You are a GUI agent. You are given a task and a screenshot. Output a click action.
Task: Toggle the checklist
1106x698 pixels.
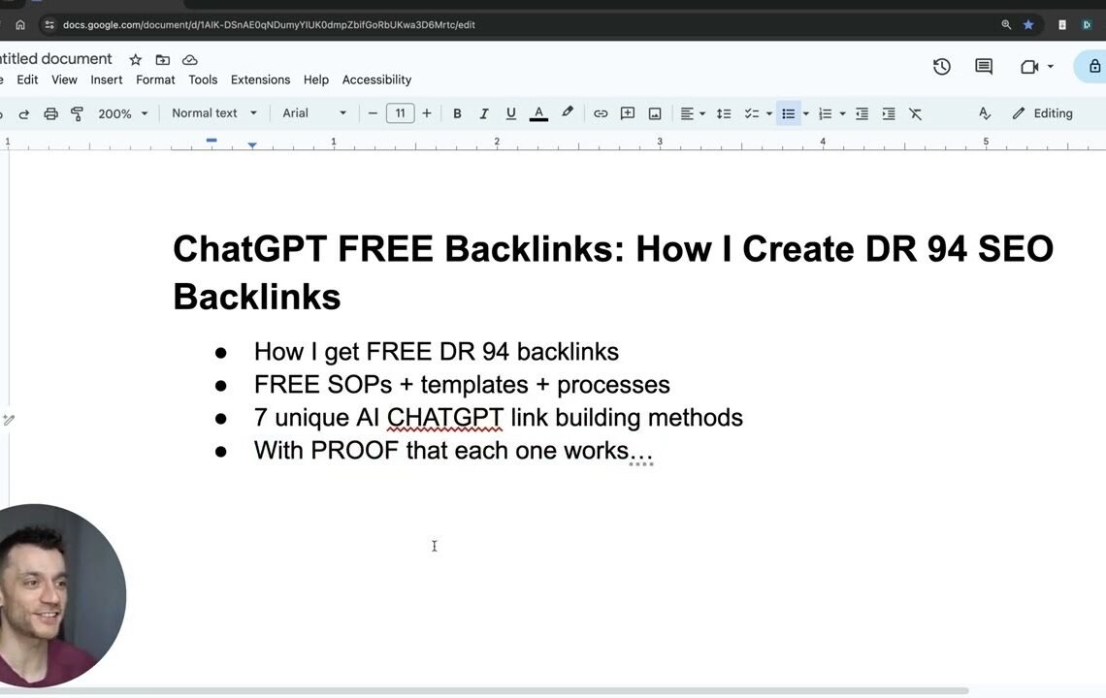pos(751,113)
